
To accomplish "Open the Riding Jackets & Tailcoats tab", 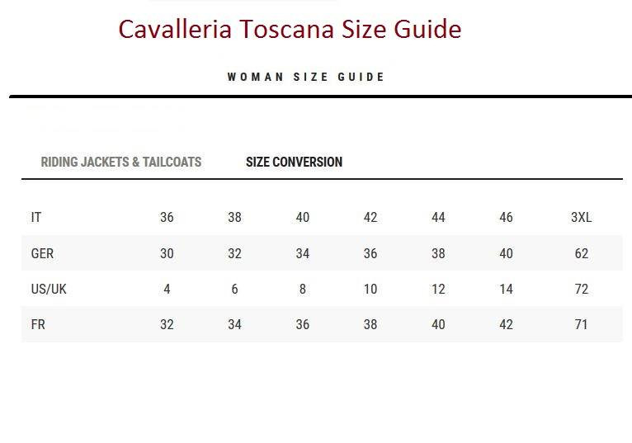I will [121, 163].
